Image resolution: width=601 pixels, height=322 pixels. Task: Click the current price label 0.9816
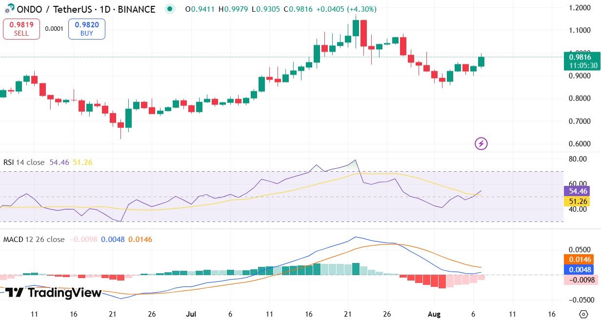581,60
